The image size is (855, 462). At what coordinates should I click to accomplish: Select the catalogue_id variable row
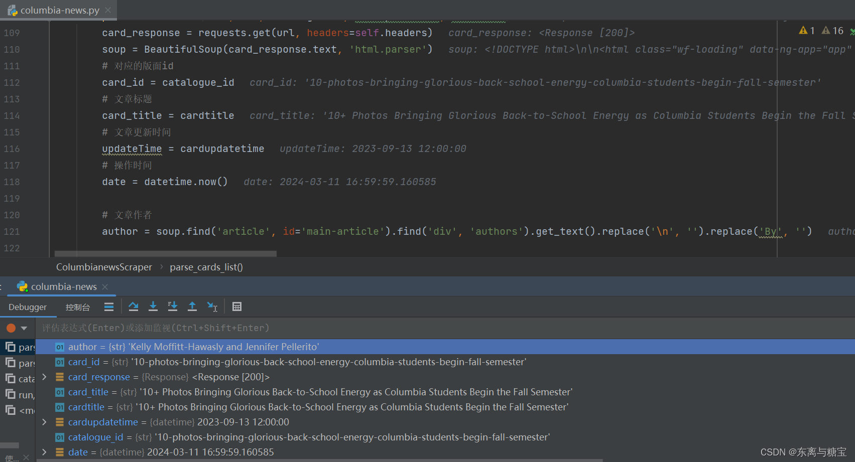coord(445,437)
